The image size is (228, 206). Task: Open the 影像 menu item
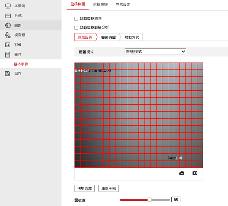click(x=31, y=45)
